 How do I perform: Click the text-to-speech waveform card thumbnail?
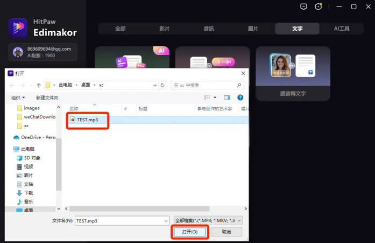tap(213, 58)
